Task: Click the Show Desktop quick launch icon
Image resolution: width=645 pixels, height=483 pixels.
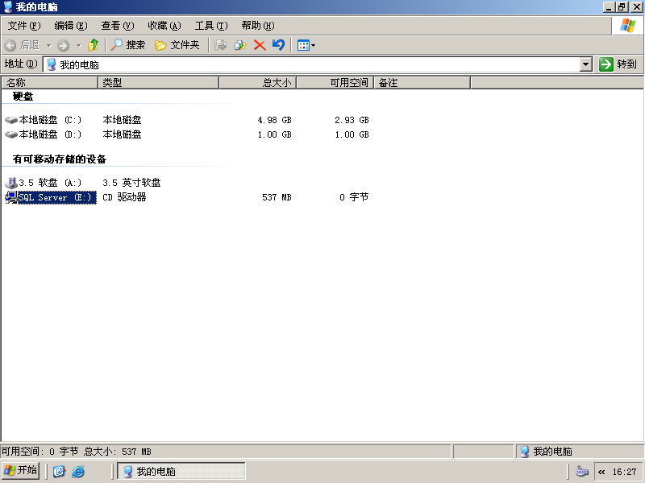Action: pos(59,471)
